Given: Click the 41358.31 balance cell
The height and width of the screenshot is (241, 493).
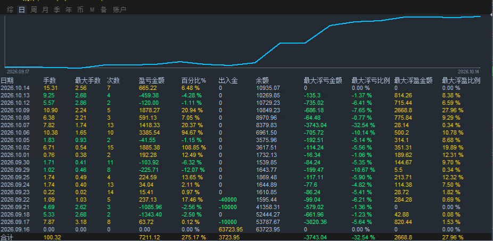Looking at the screenshot, I should 268,207.
